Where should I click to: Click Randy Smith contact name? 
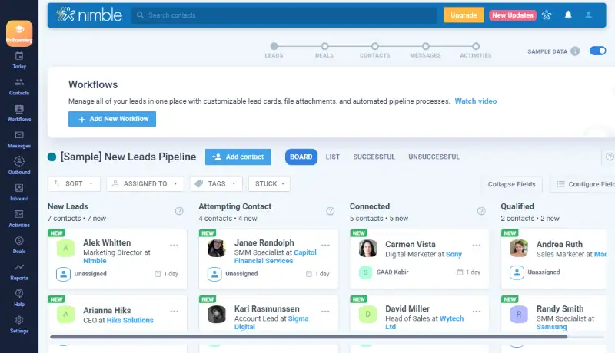[560, 308]
